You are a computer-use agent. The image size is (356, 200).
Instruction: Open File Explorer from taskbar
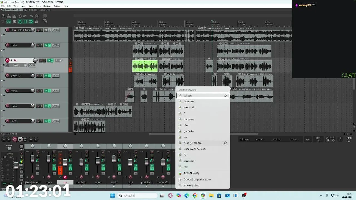coord(211,196)
